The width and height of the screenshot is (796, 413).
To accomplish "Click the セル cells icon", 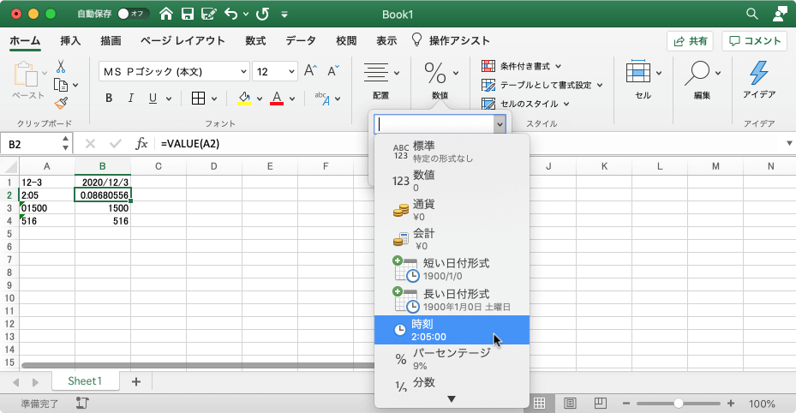I will [x=638, y=71].
